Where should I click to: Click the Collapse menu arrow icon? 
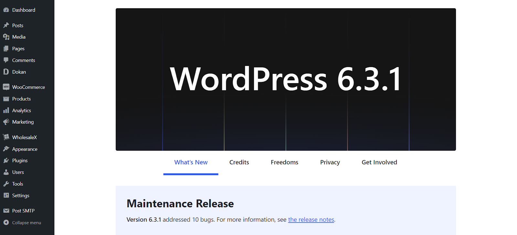[x=6, y=222]
